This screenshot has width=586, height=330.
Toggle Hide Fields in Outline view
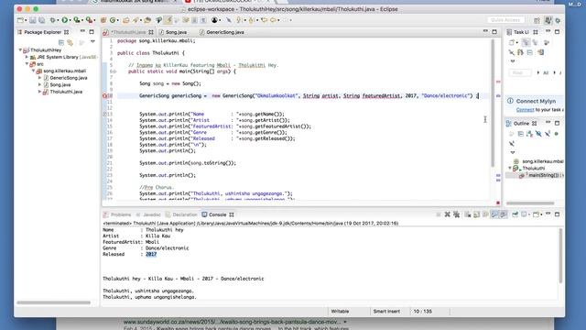538,134
